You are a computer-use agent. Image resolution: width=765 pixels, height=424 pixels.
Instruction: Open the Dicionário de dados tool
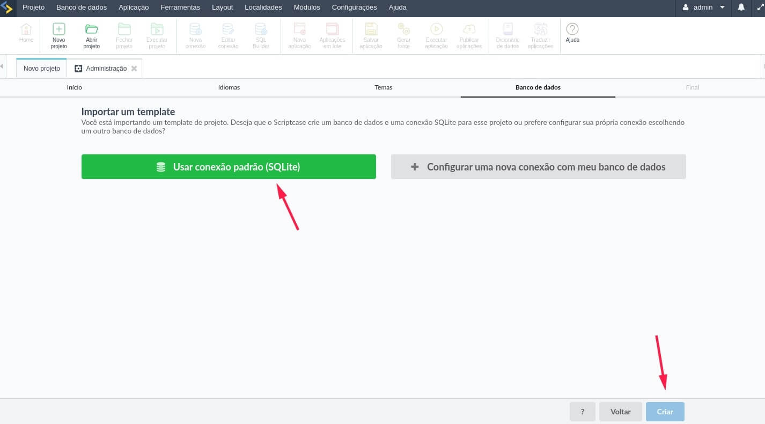507,36
